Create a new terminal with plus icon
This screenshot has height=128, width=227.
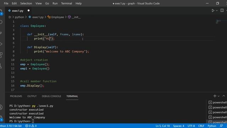click(x=215, y=96)
